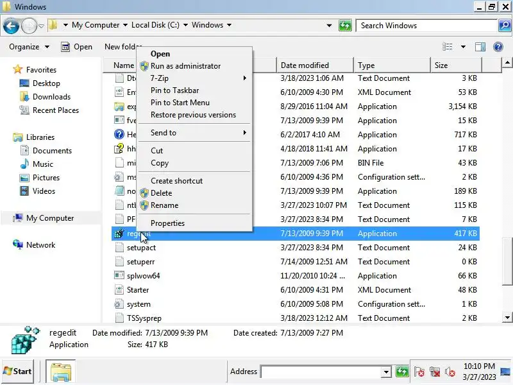This screenshot has width=513, height=385.
Task: Sort by Date modified column header
Action: tap(315, 65)
